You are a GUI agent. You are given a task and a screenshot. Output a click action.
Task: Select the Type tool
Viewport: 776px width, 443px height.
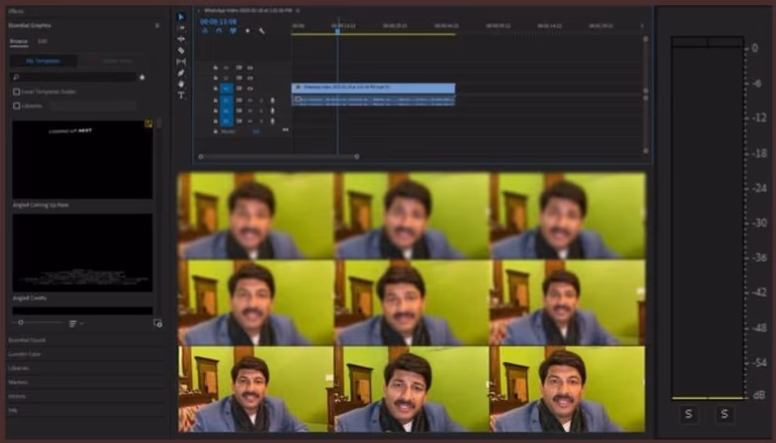coord(181,95)
